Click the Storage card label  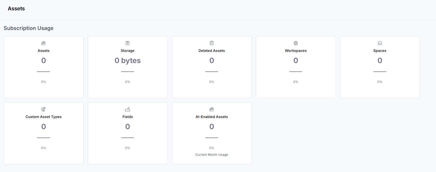tap(128, 51)
